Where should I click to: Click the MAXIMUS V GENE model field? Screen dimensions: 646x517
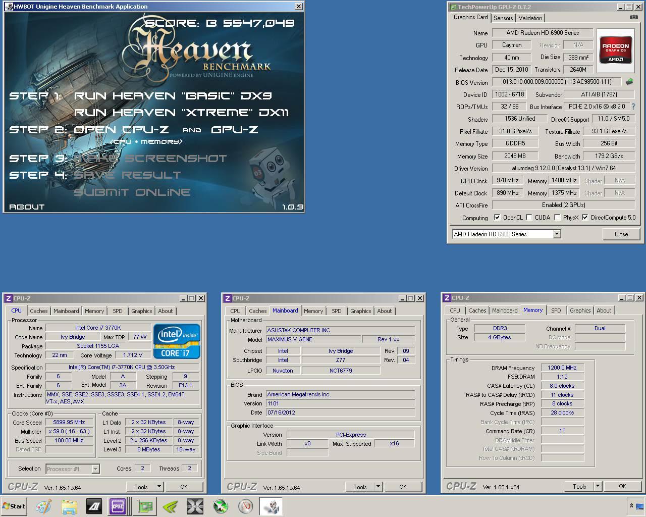click(x=313, y=339)
